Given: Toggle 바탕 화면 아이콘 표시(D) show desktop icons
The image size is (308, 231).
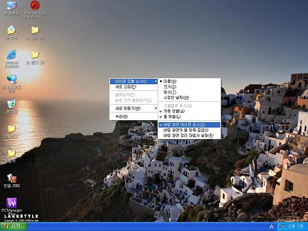Looking at the screenshot, I should pos(189,125).
